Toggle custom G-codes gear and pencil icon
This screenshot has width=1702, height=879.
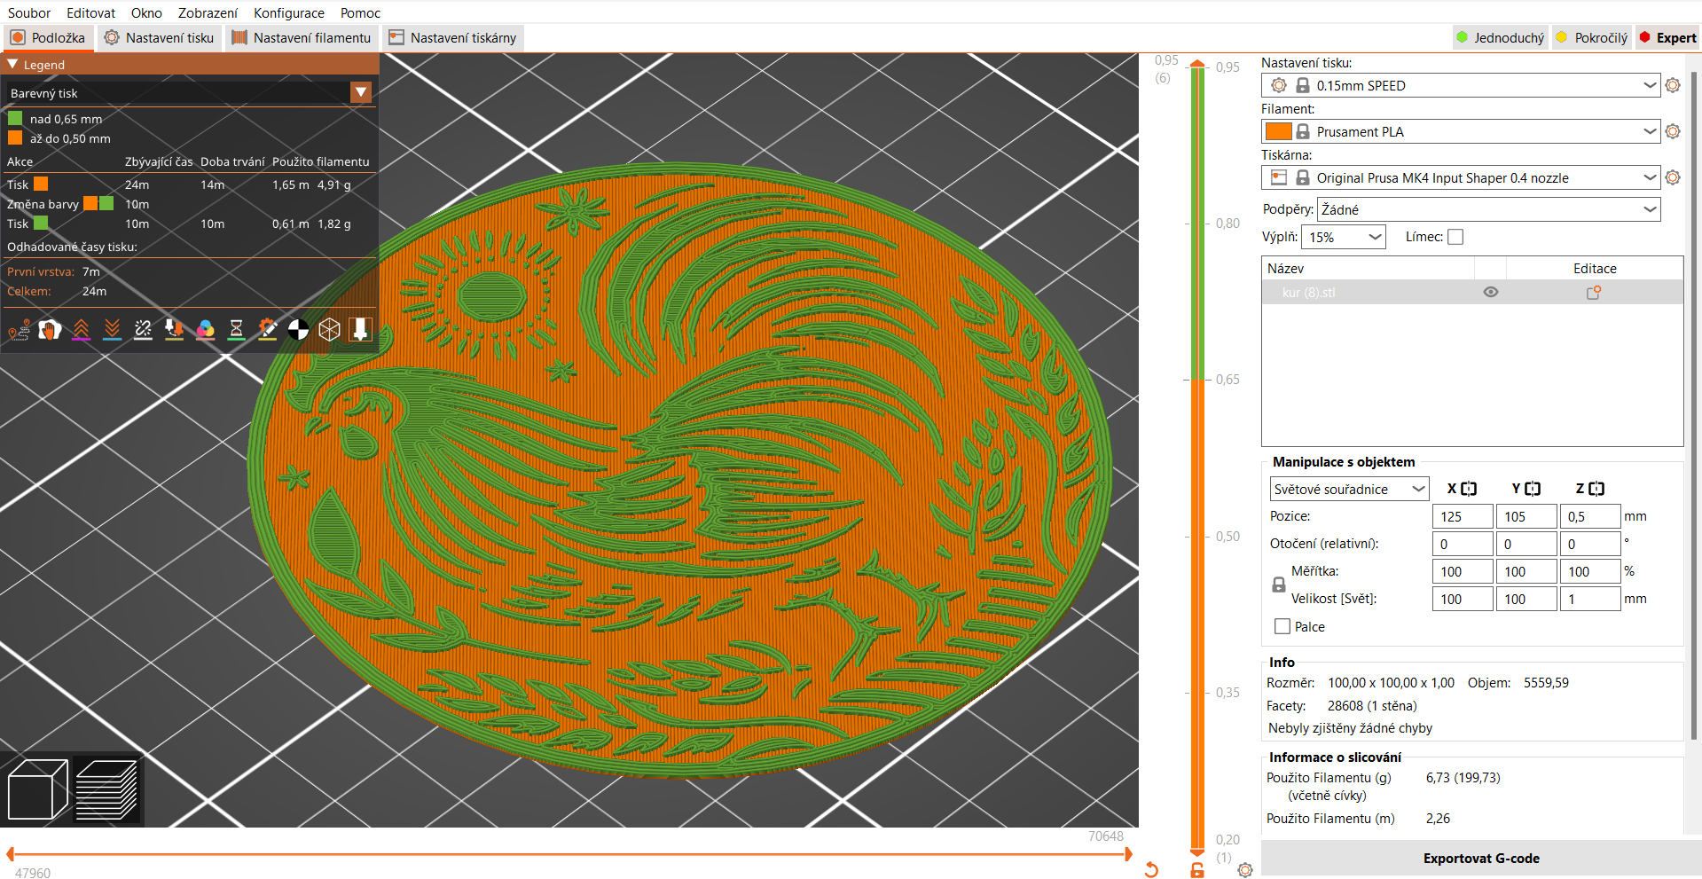point(267,330)
